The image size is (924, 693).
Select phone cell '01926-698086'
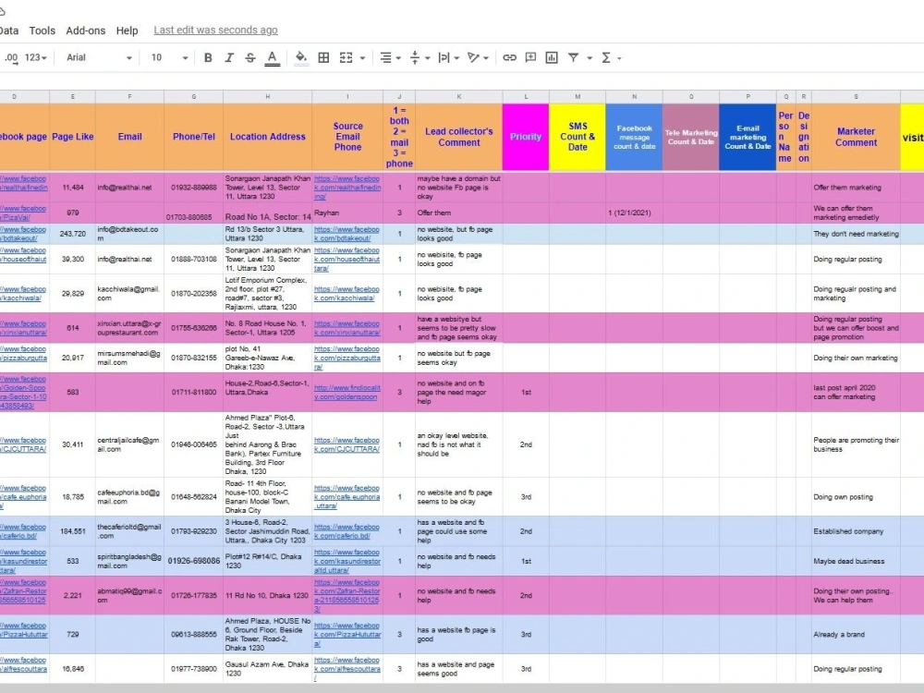(193, 561)
